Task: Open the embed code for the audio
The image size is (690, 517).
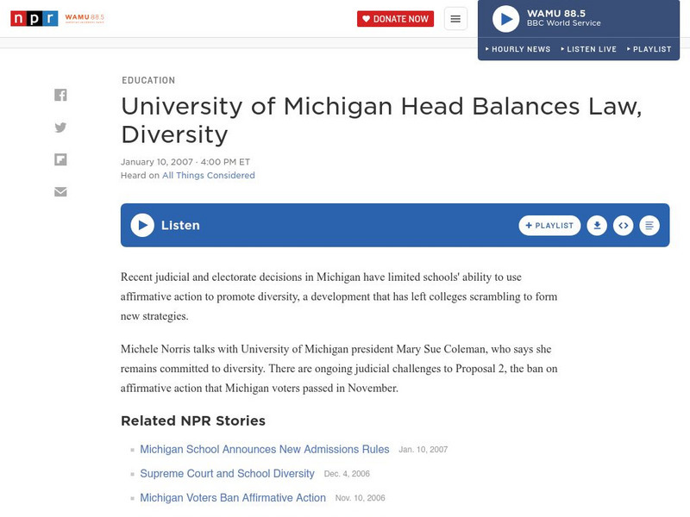Action: tap(624, 225)
